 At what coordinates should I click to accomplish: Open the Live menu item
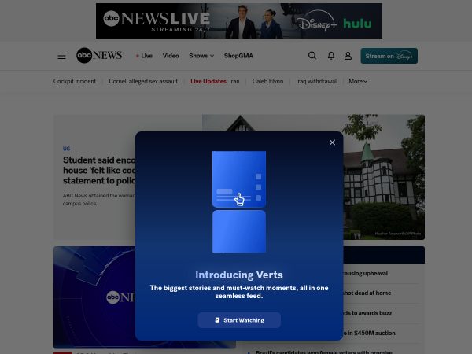[144, 56]
